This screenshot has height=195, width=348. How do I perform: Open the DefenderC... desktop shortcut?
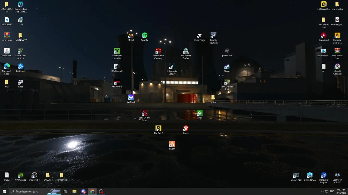310,177
